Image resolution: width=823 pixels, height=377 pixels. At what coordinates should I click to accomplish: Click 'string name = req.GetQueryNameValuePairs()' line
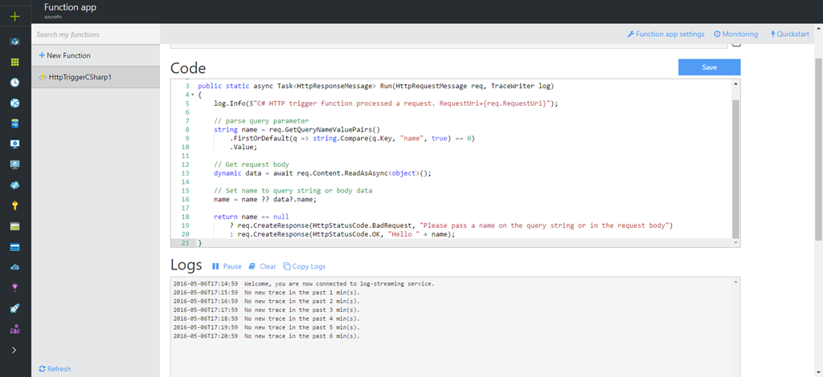coord(297,130)
